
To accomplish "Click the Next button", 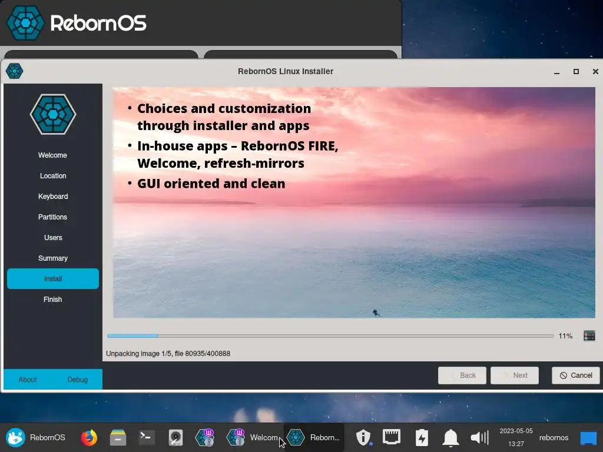I will (x=515, y=375).
